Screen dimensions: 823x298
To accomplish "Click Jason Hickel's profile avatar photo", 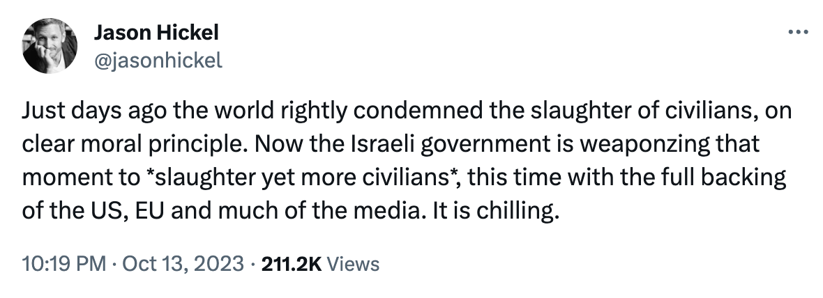I will click(50, 46).
